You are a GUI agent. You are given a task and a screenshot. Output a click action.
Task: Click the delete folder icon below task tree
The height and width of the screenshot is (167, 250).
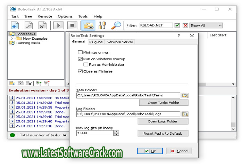[28, 83]
